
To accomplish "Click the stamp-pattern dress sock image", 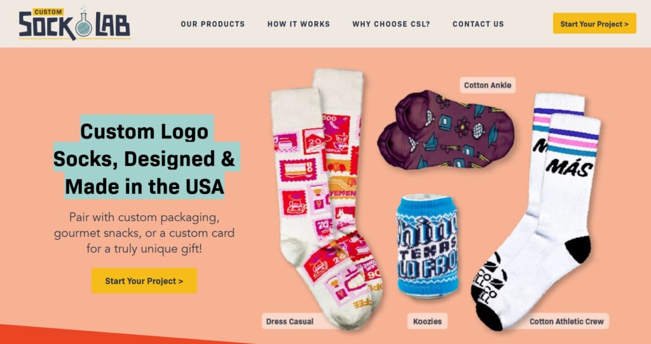I will pyautogui.click(x=326, y=197).
